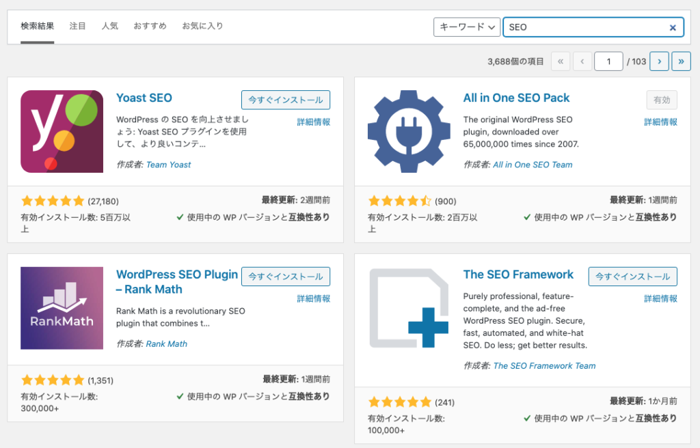Open the All in One SEO Pack title link
The height and width of the screenshot is (448, 700).
[517, 98]
